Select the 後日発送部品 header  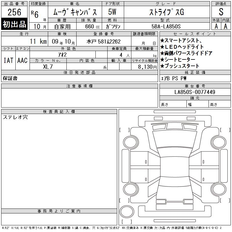(79, 72)
